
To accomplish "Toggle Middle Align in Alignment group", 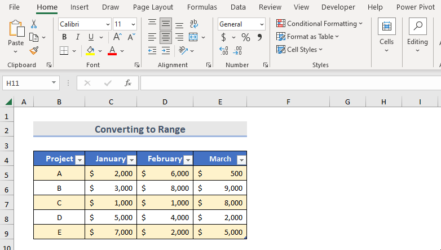I will pos(166,24).
